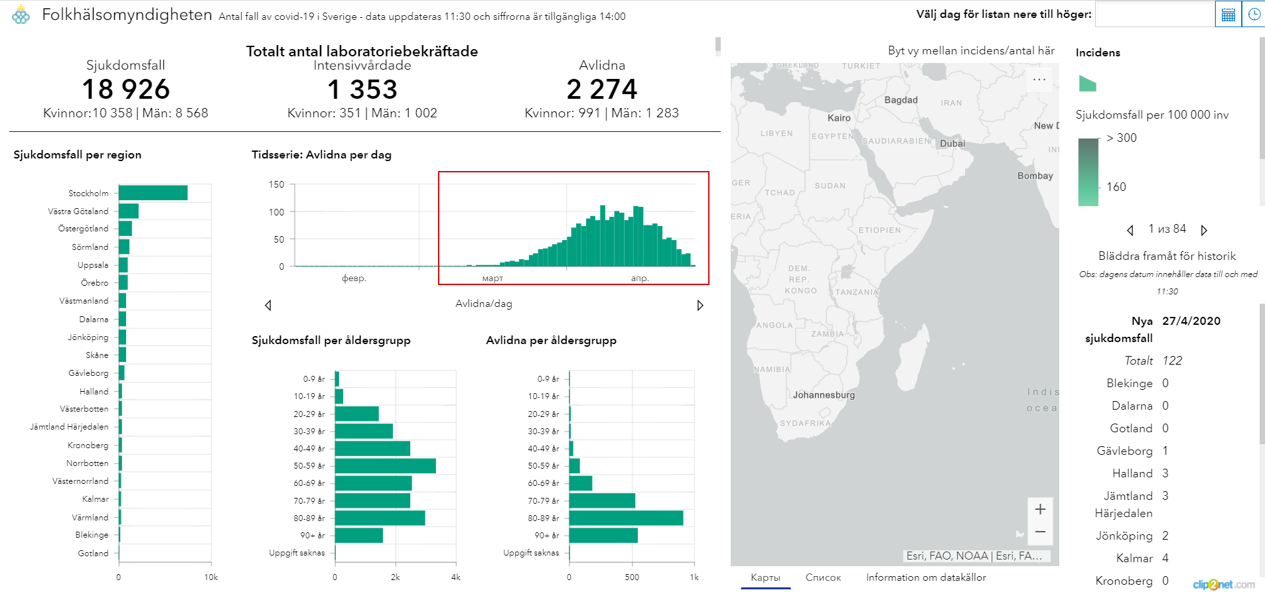1265x592 pixels.
Task: Focus the date input field for the list
Action: pyautogui.click(x=1154, y=15)
